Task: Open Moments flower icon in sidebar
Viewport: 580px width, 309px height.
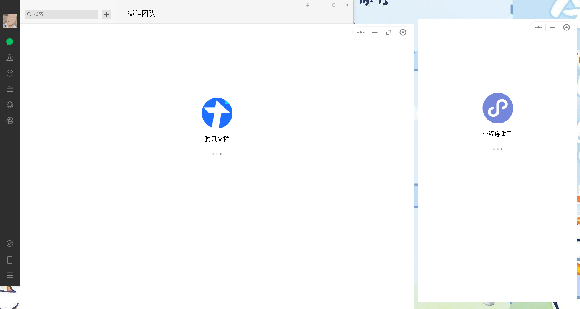Action: point(10,105)
